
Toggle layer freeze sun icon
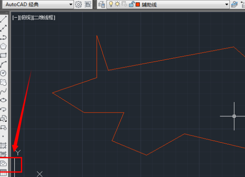[117, 4]
